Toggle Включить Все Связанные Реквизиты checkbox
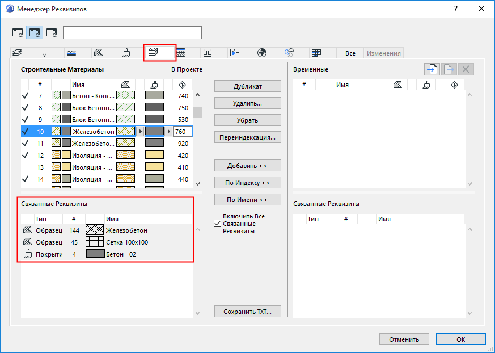 click(217, 224)
